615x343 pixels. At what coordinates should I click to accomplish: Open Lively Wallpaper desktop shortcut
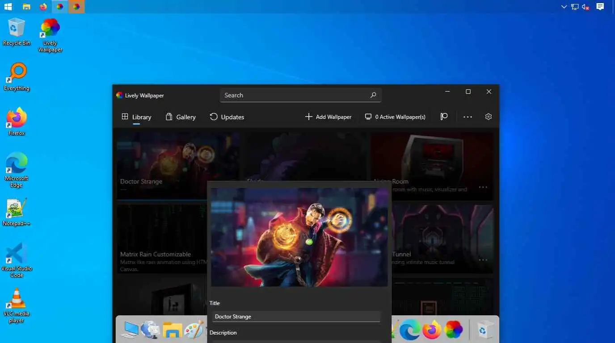50,35
